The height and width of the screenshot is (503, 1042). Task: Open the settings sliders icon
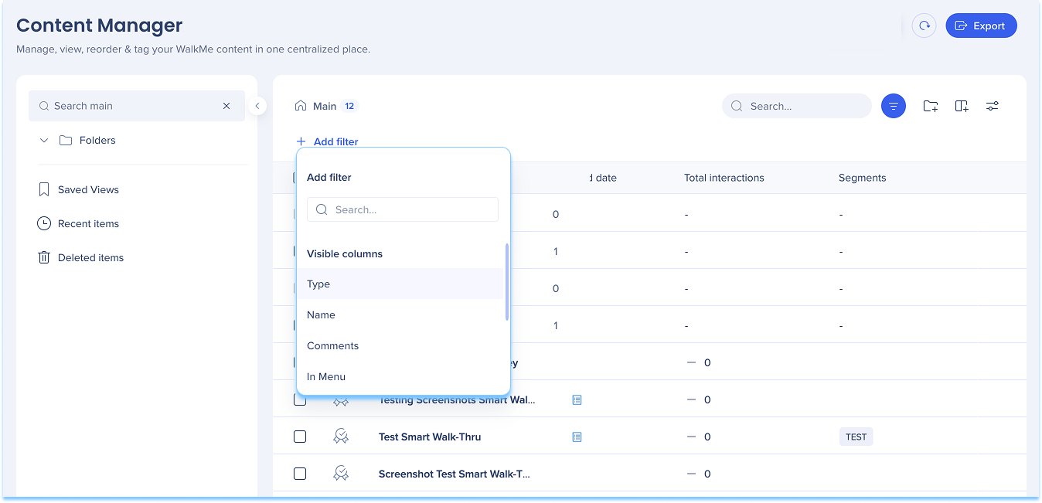993,106
